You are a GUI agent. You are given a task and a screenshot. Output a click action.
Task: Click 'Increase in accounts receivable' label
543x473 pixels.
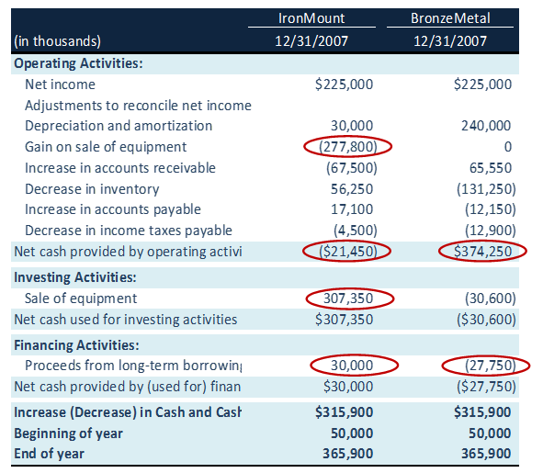[120, 168]
